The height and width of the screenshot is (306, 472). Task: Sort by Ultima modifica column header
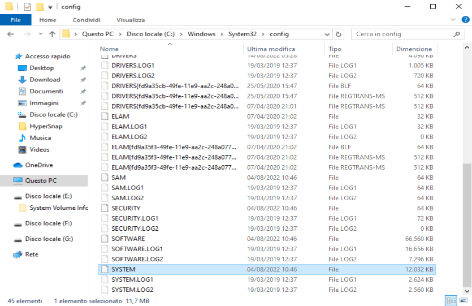(271, 49)
